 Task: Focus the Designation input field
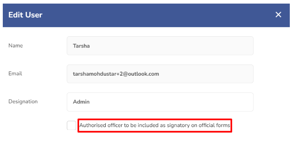(160, 102)
